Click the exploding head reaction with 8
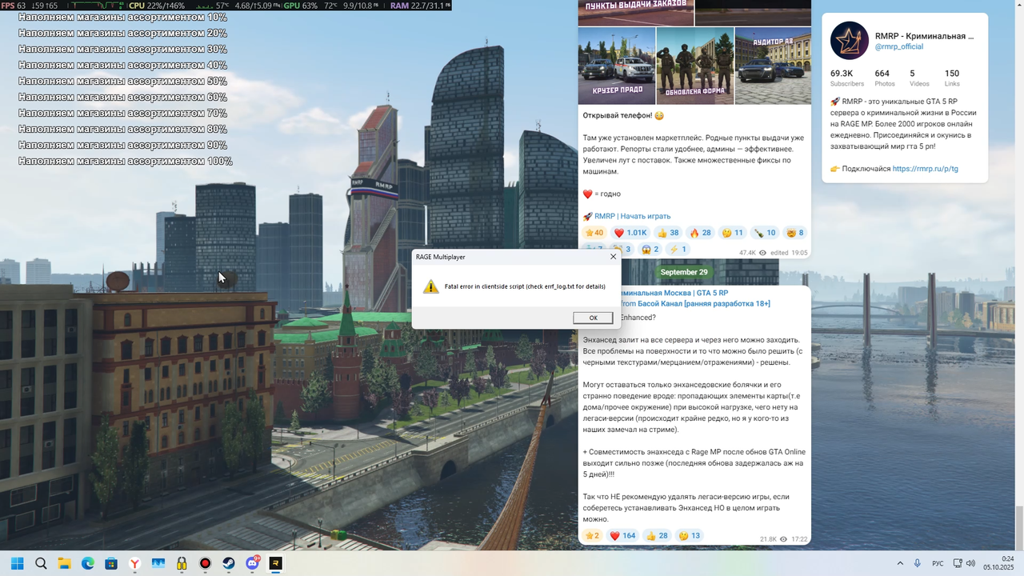 (794, 233)
